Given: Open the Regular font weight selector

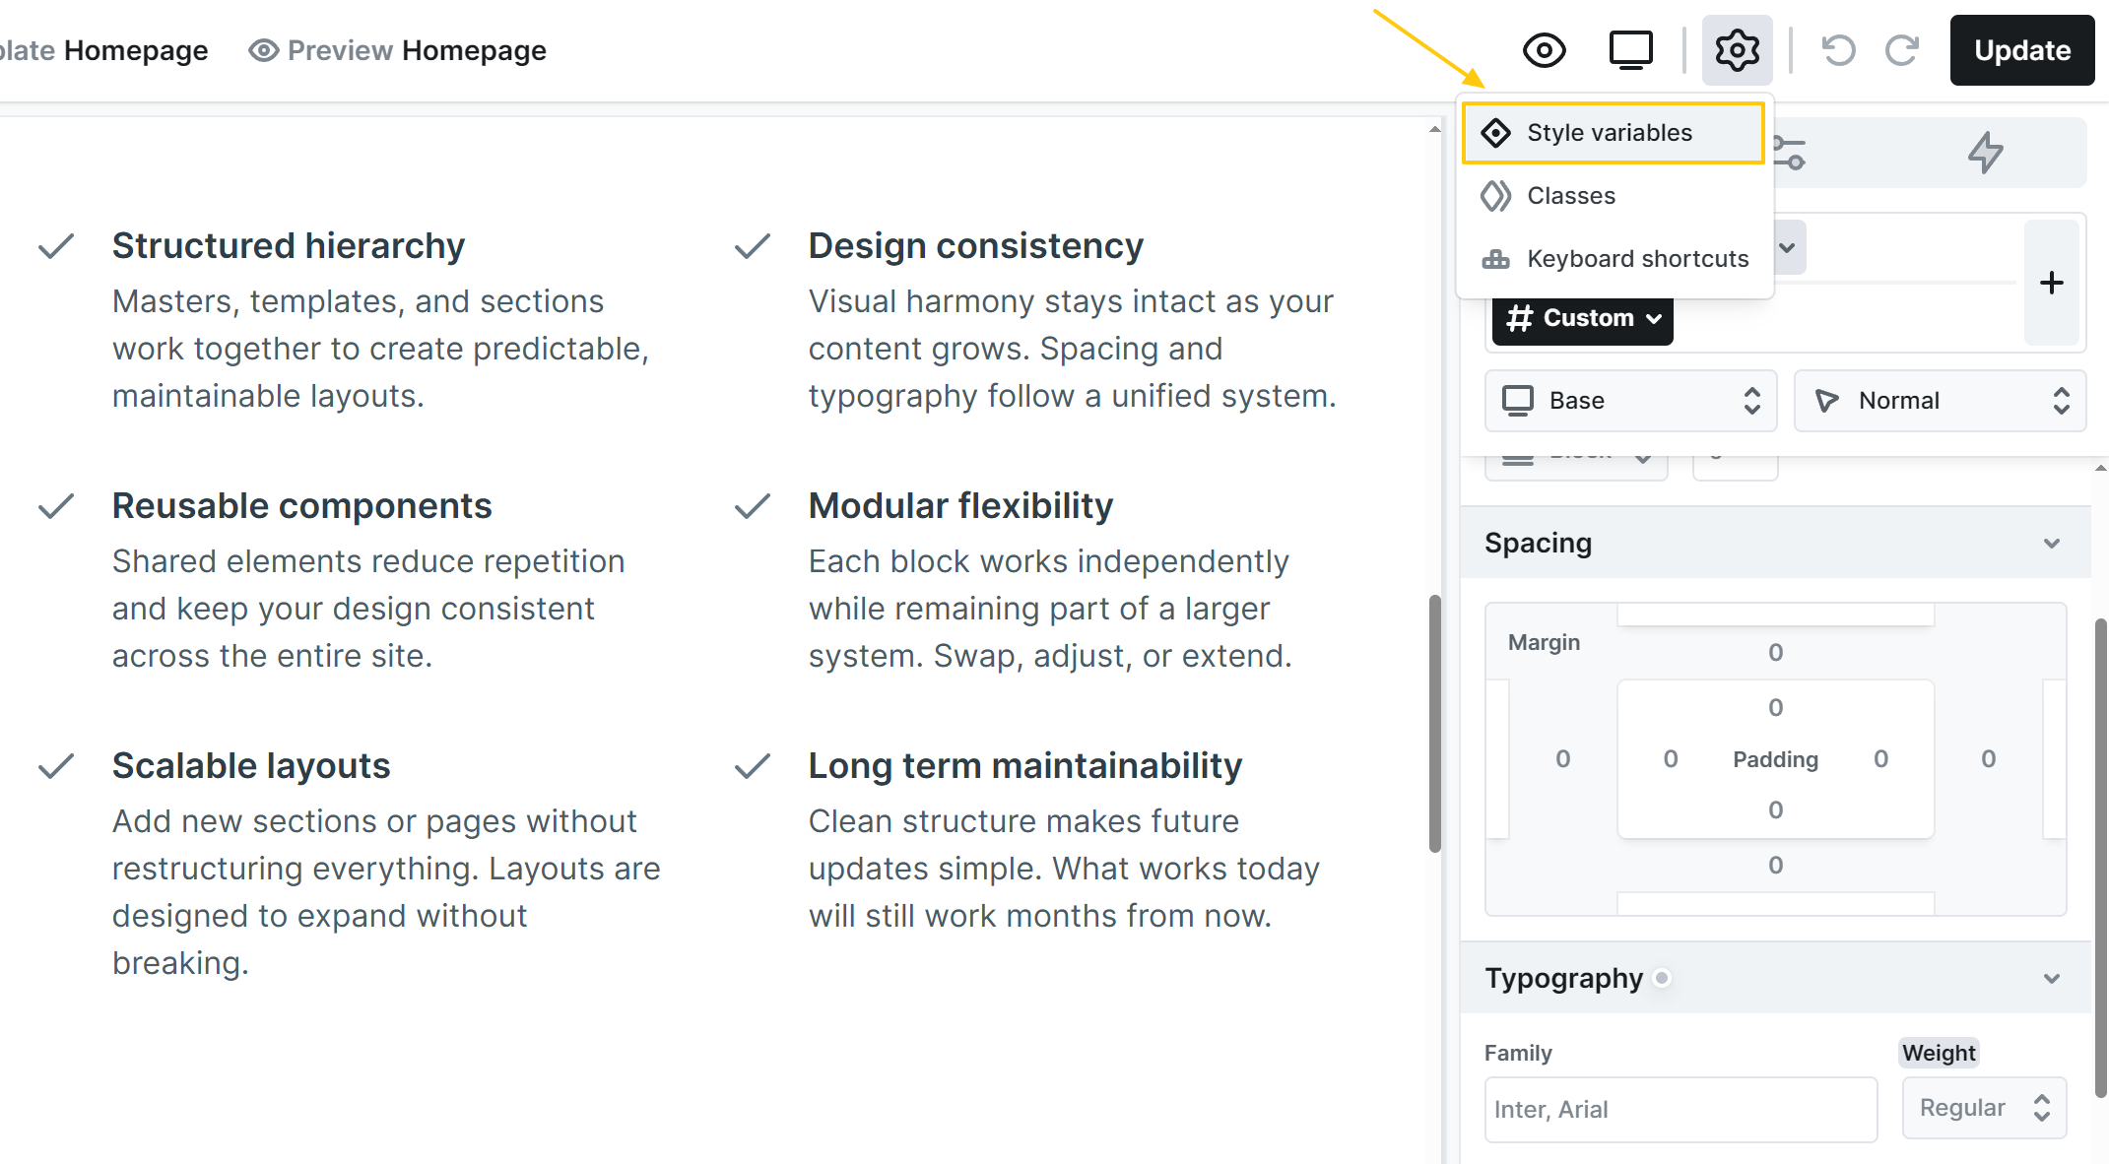Looking at the screenshot, I should point(1983,1108).
